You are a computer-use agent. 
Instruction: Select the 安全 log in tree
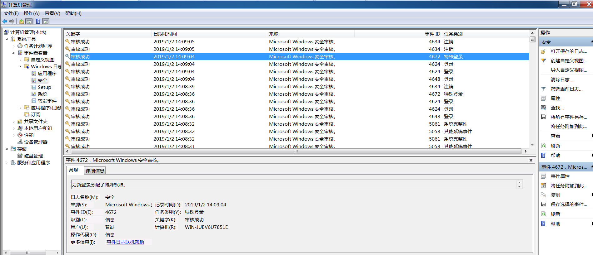pyautogui.click(x=42, y=80)
